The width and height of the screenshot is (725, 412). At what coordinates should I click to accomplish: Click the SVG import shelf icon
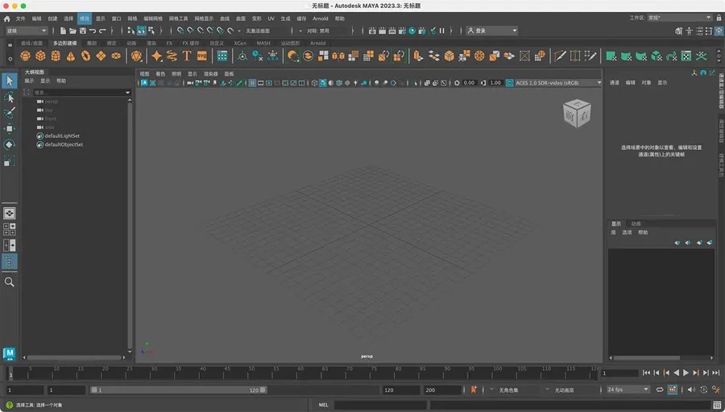click(x=202, y=56)
